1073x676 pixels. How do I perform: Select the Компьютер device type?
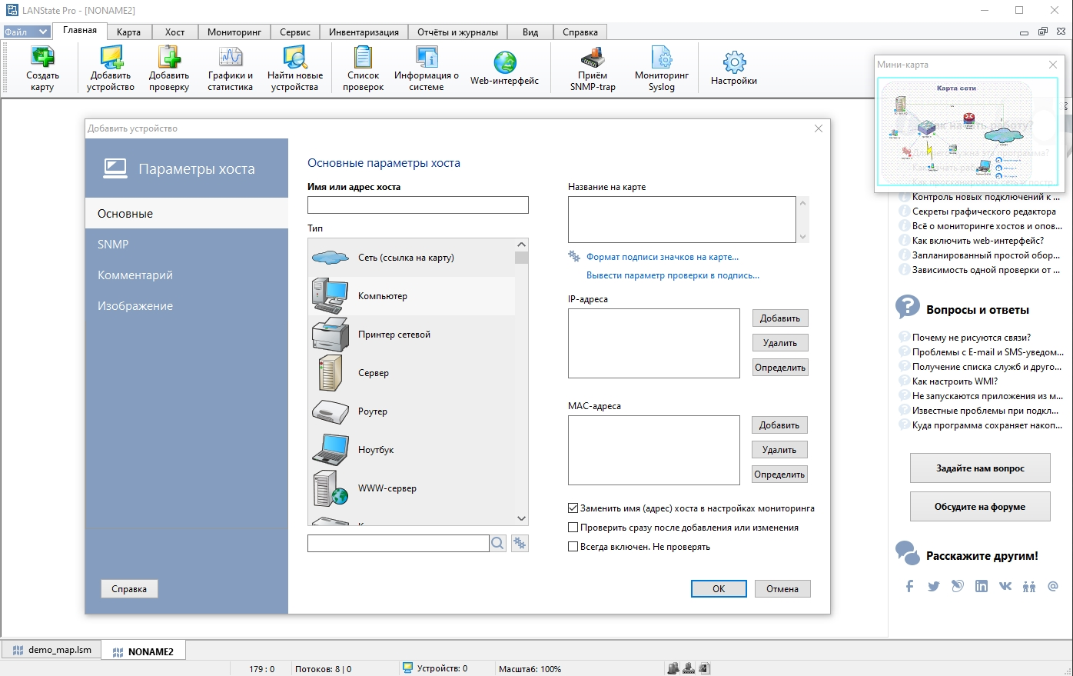click(x=411, y=296)
